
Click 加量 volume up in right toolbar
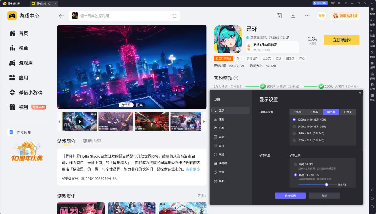pyautogui.click(x=372, y=22)
